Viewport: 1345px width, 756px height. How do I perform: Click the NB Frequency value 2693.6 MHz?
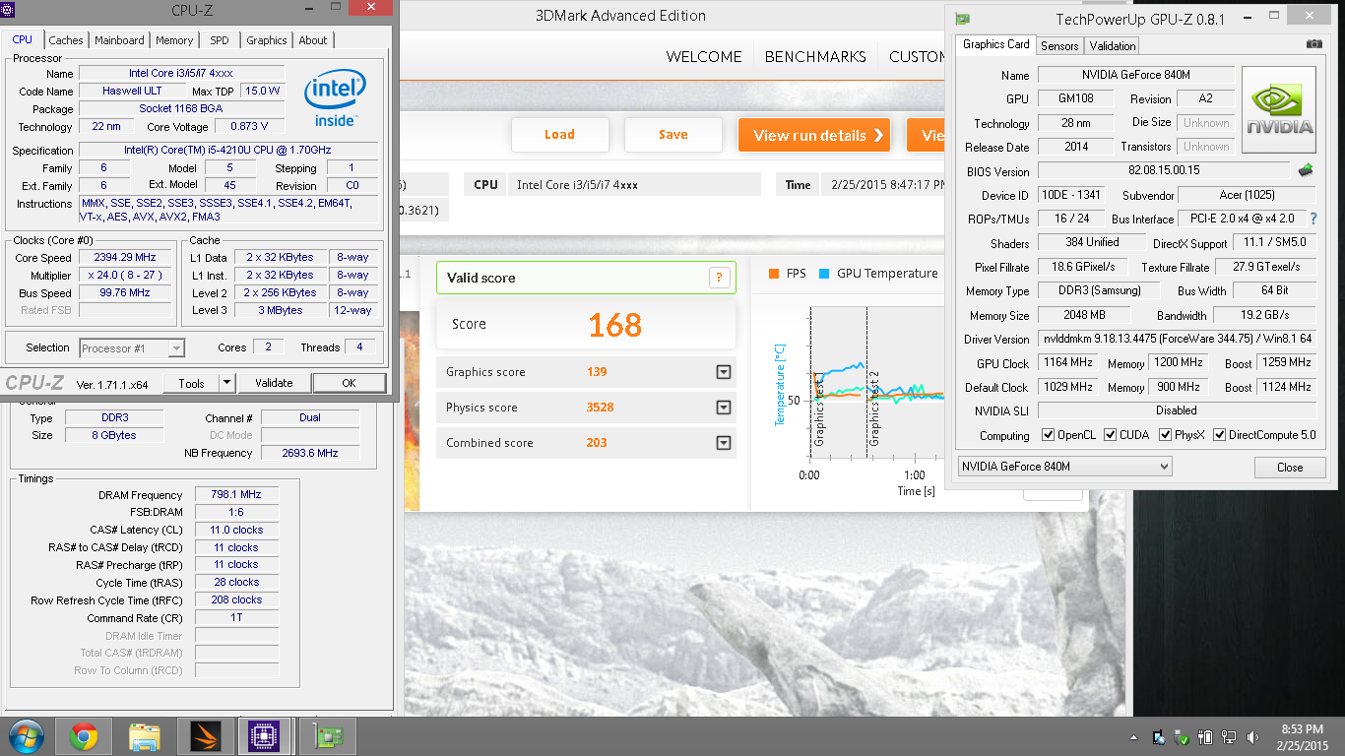[310, 453]
